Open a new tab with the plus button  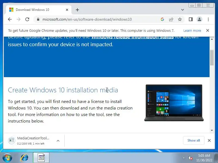[x=77, y=10]
